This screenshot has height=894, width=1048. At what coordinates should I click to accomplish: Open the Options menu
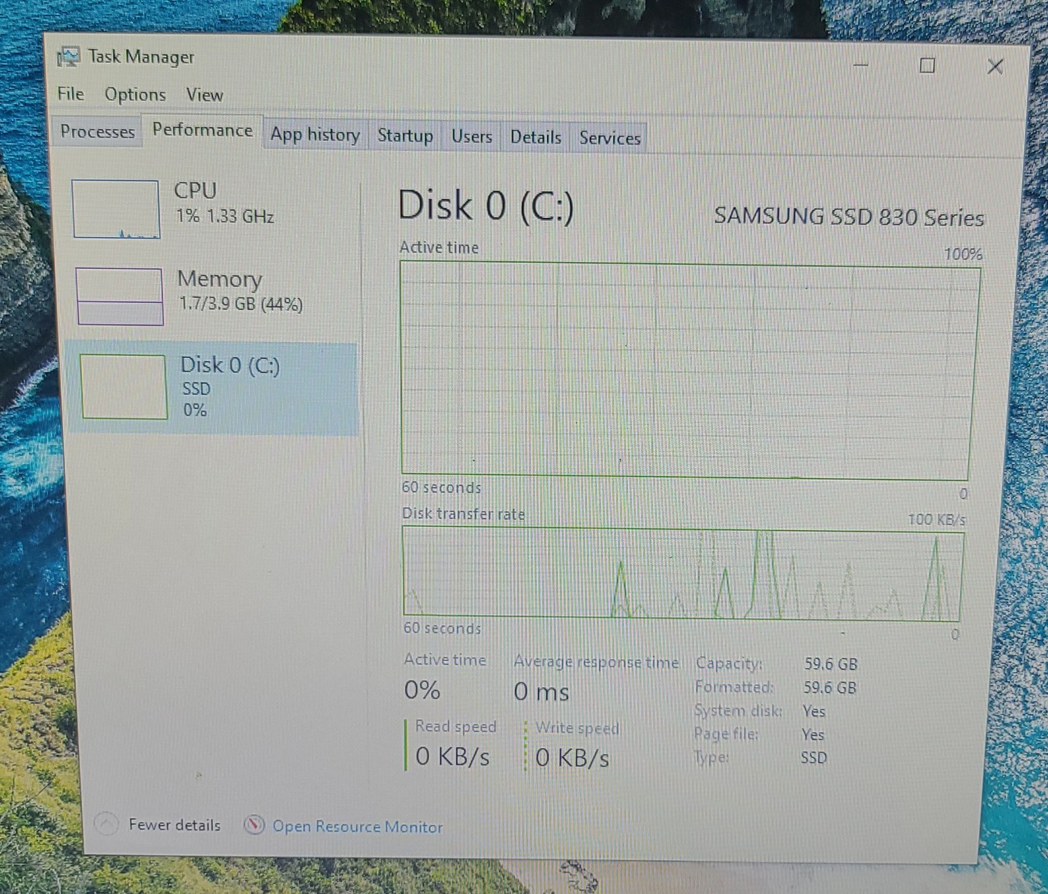click(x=135, y=95)
